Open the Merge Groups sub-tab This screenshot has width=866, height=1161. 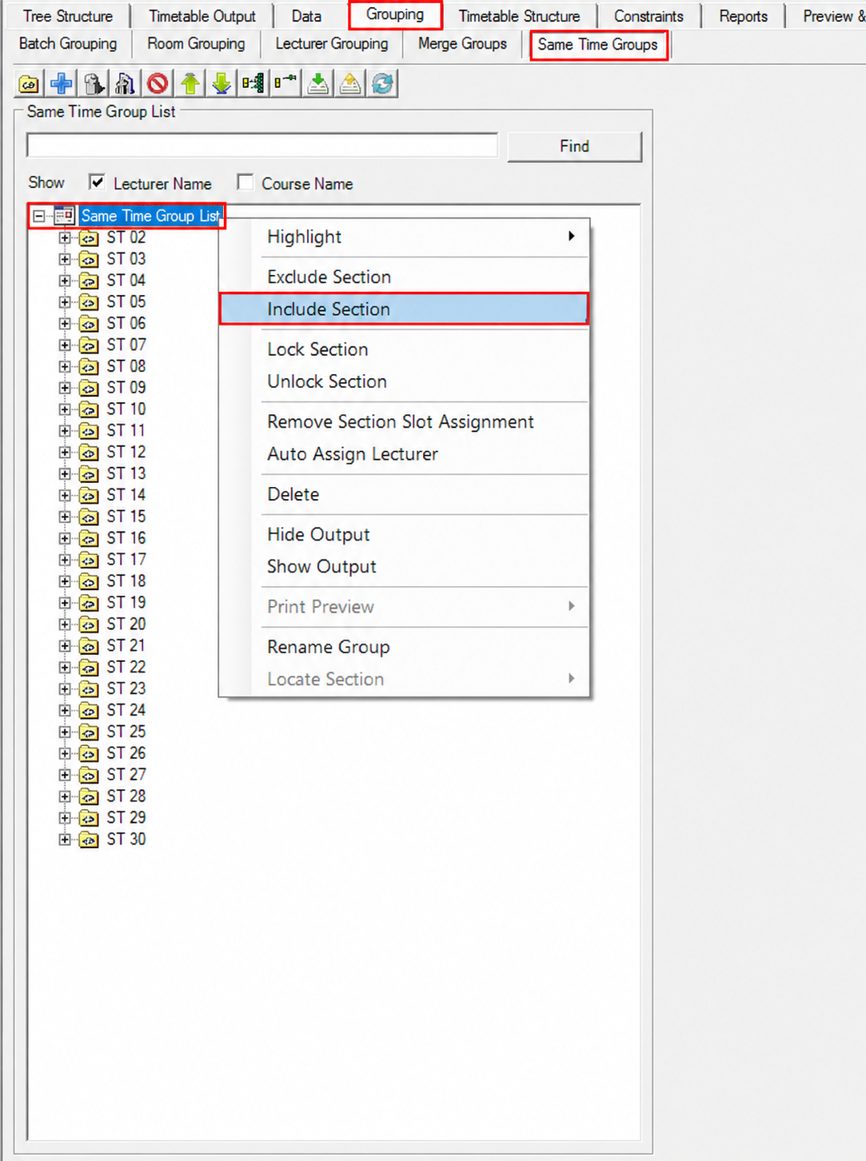462,44
